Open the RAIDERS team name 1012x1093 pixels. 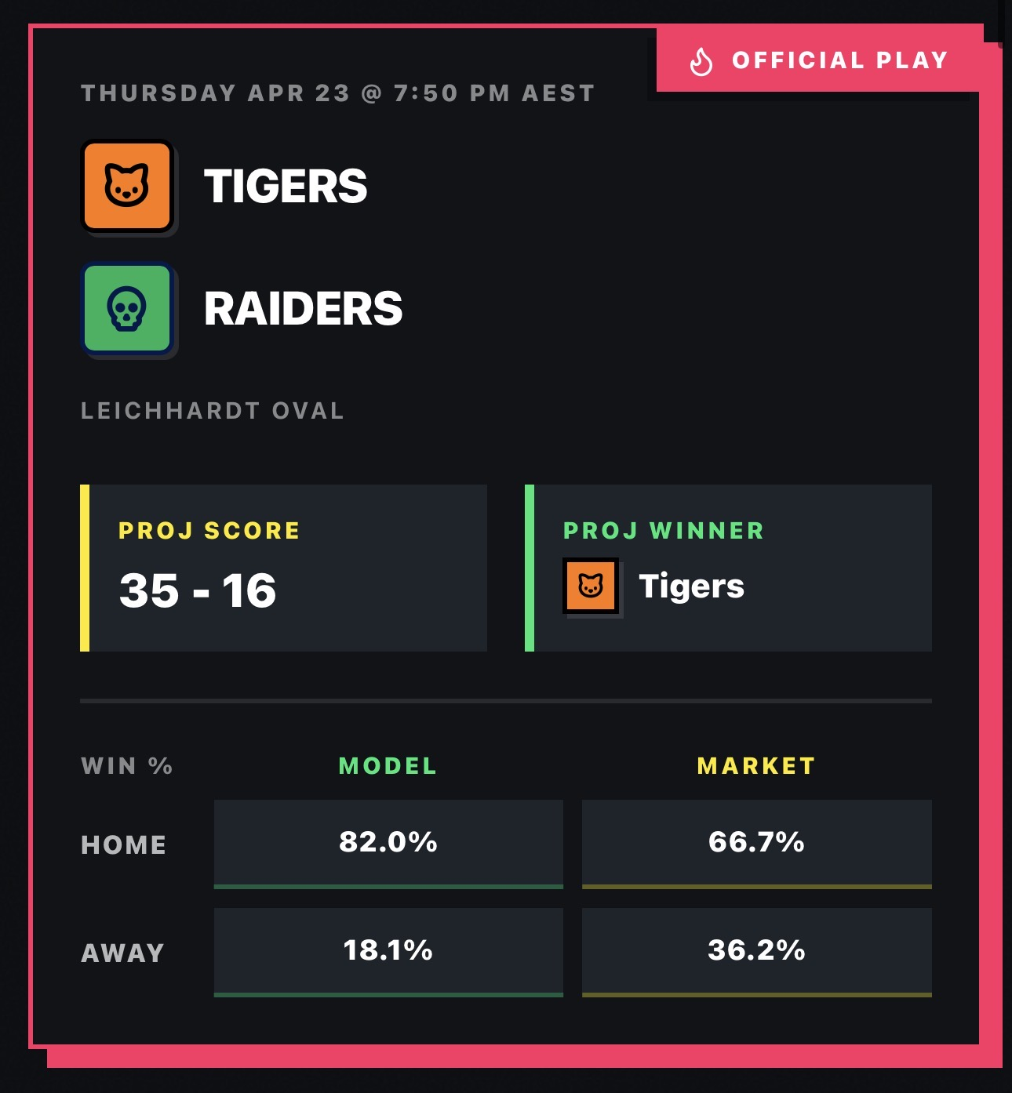point(303,309)
